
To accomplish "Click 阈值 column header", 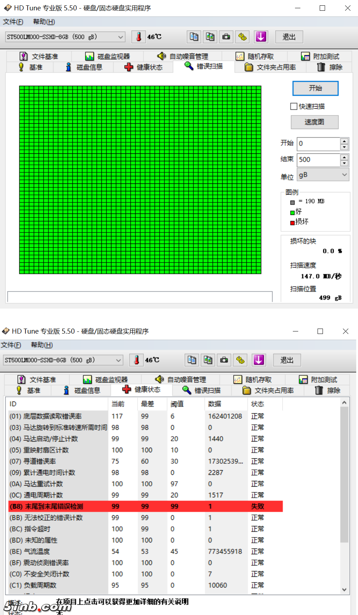I will [185, 404].
